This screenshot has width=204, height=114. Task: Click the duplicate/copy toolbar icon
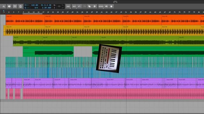coord(90,6)
